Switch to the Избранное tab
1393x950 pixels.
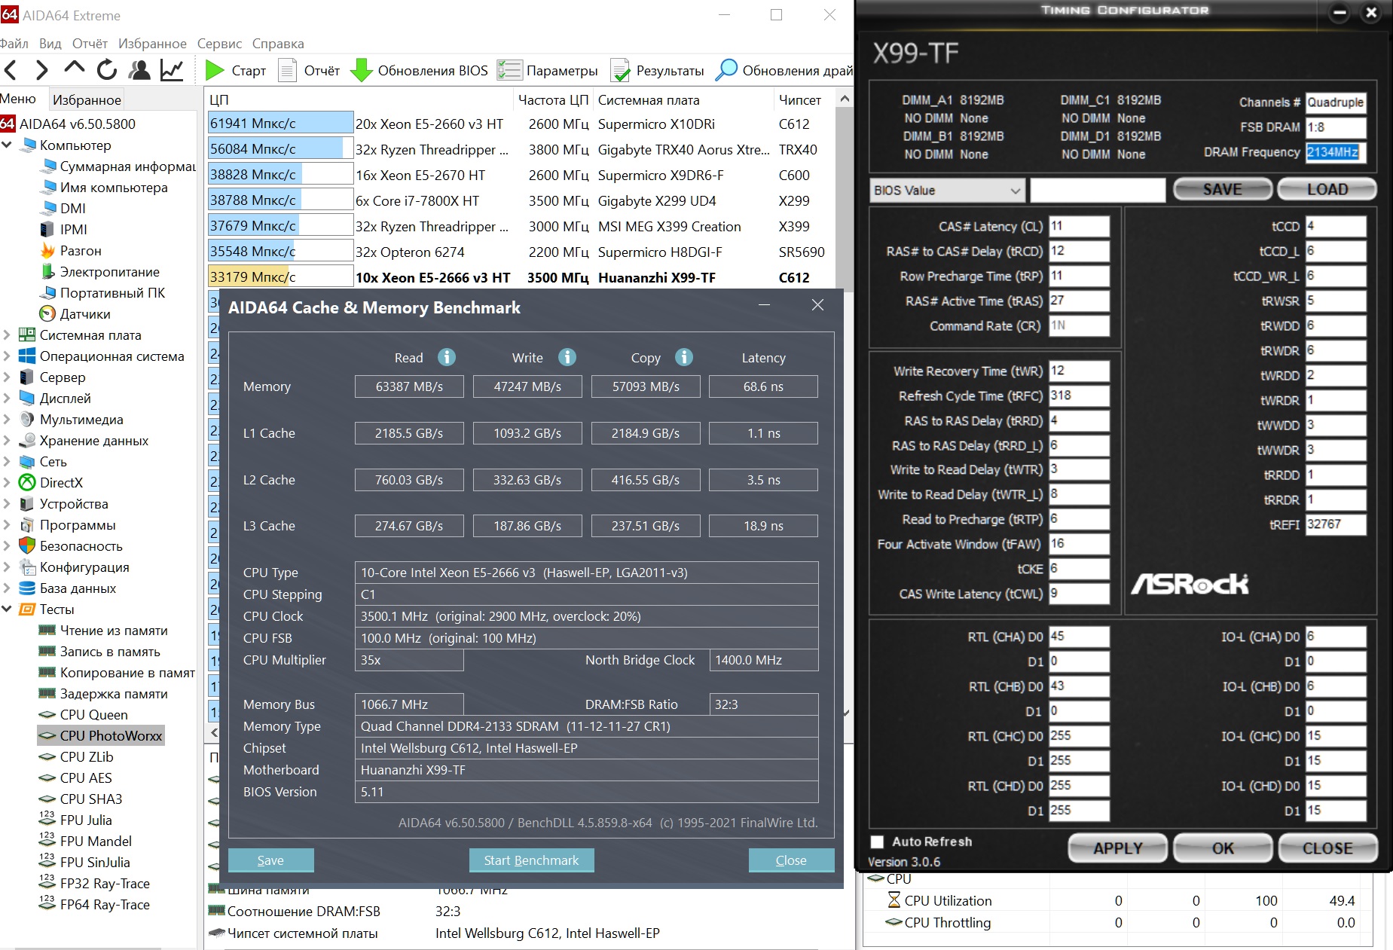point(87,99)
